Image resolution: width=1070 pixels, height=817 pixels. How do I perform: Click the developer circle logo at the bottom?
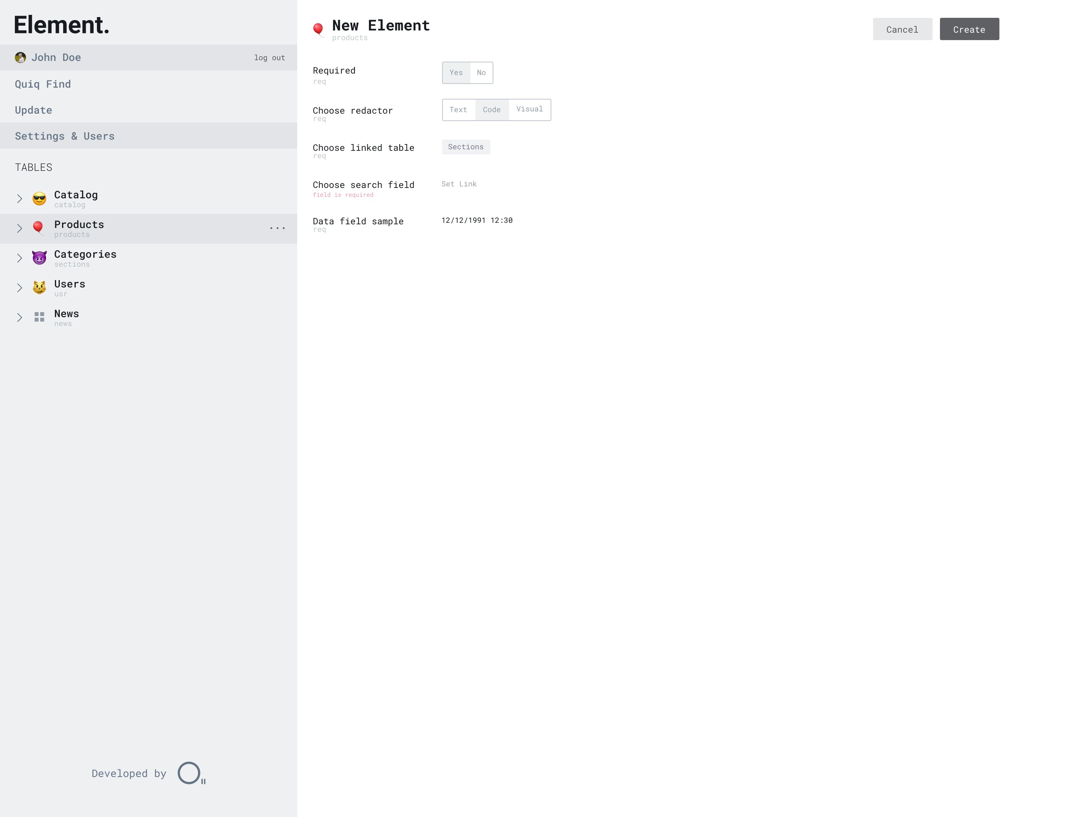point(190,773)
